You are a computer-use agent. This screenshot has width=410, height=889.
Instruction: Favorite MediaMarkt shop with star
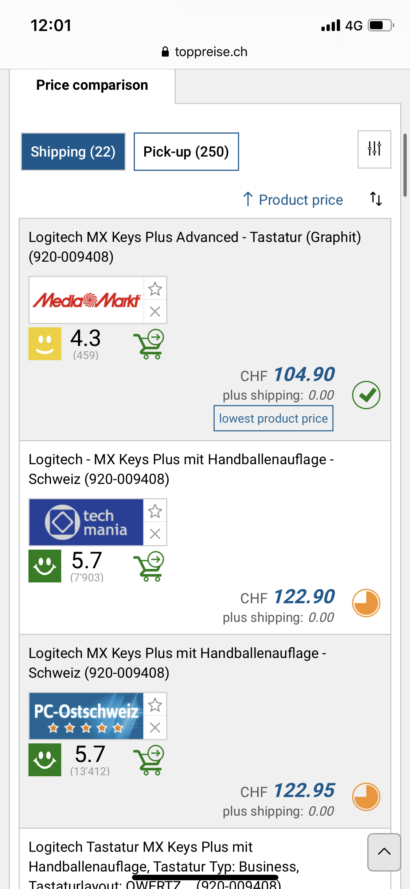[155, 289]
